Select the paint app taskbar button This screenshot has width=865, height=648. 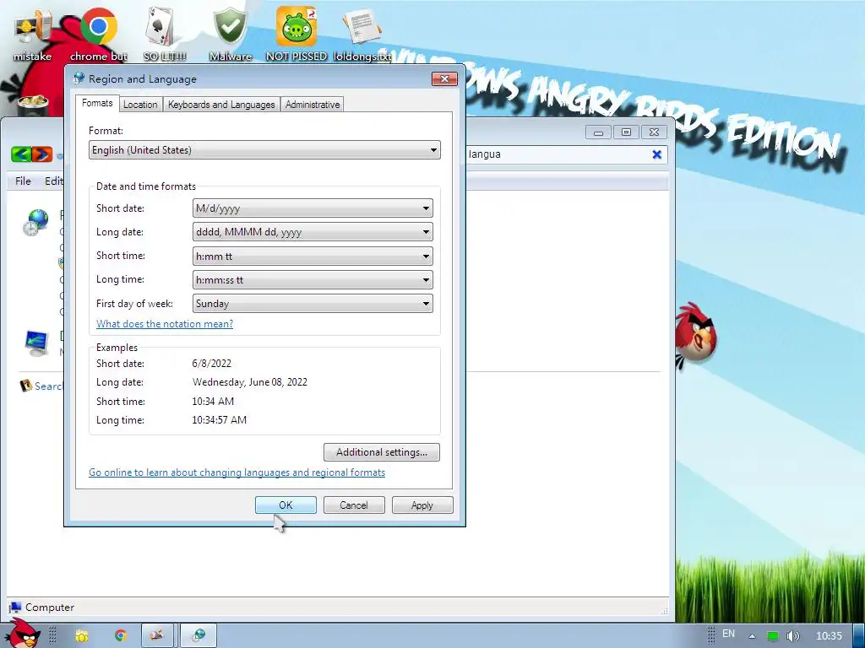coord(157,635)
